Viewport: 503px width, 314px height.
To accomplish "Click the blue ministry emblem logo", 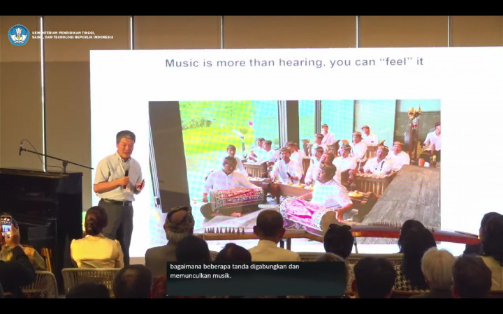I will pyautogui.click(x=18, y=35).
